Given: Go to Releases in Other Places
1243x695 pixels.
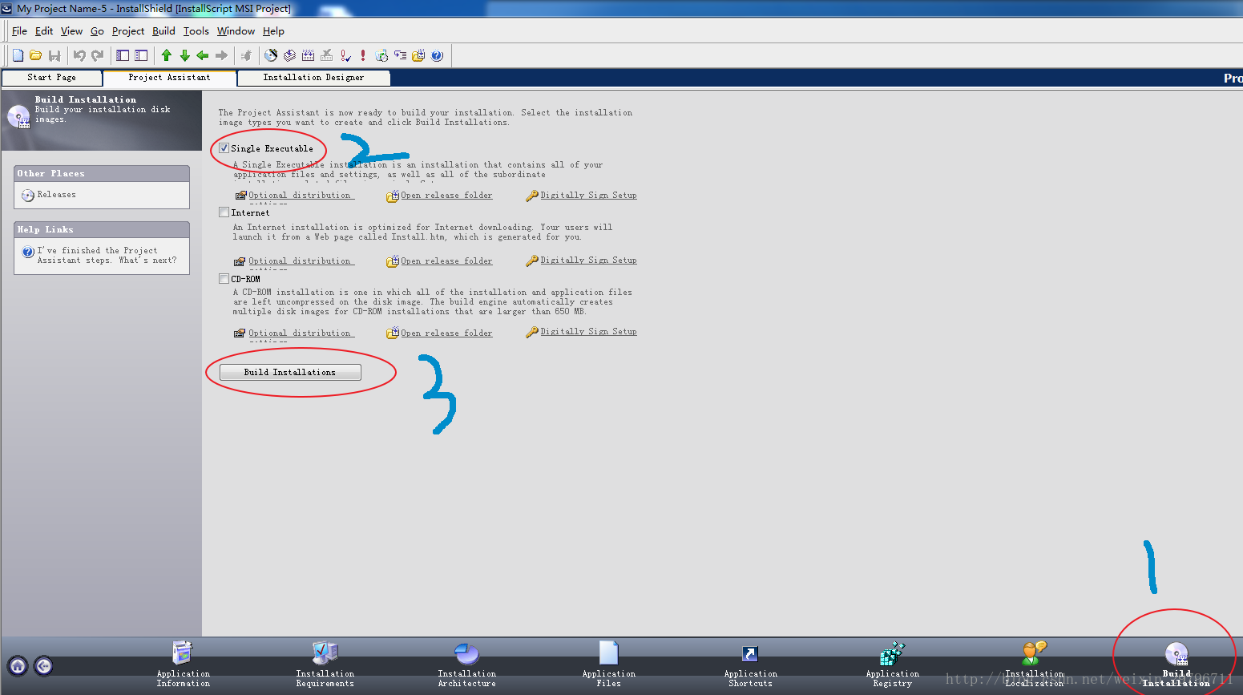Looking at the screenshot, I should tap(56, 195).
